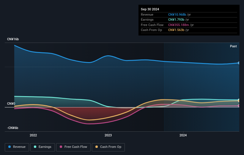Click the CN¥1.793b earnings value
The height and width of the screenshot is (155, 244).
[x=176, y=20]
